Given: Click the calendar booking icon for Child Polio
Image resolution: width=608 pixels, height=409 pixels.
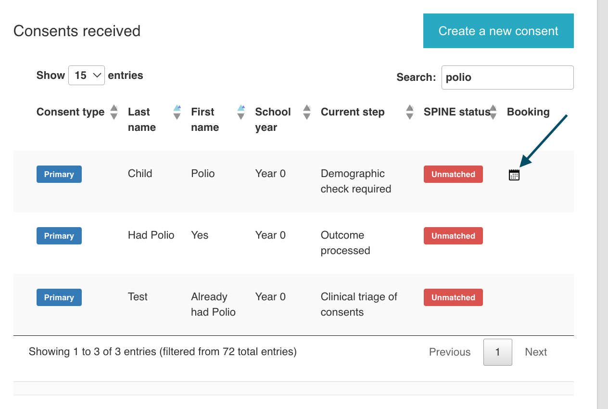Looking at the screenshot, I should click(514, 175).
